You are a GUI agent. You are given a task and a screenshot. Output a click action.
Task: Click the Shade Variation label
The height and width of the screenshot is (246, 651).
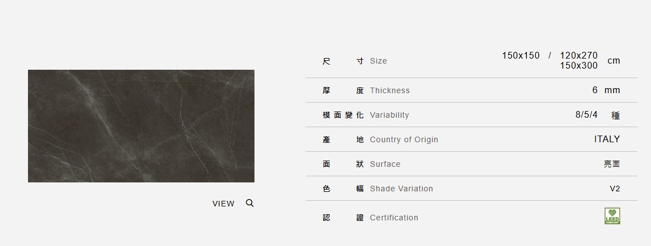(x=401, y=189)
